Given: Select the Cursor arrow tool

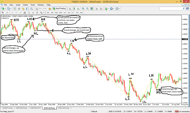Looking at the screenshot, I should [3, 12].
